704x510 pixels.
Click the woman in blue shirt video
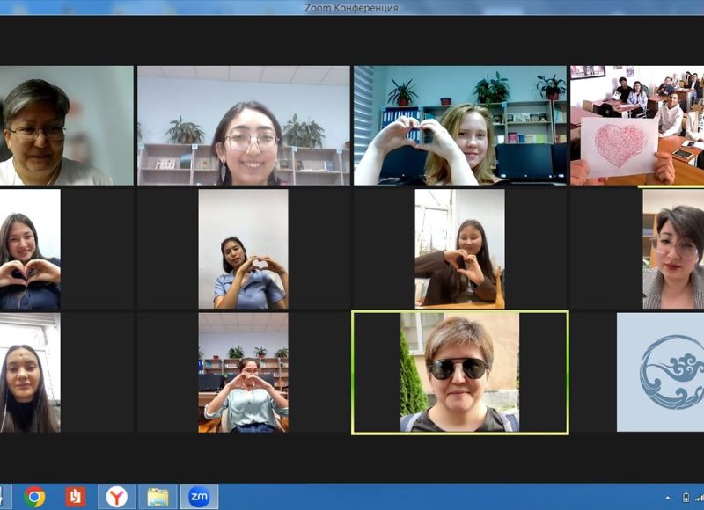point(243,249)
